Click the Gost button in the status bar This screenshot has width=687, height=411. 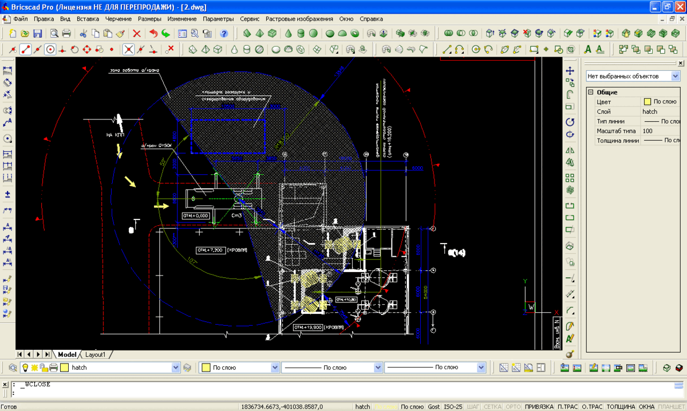[434, 406]
